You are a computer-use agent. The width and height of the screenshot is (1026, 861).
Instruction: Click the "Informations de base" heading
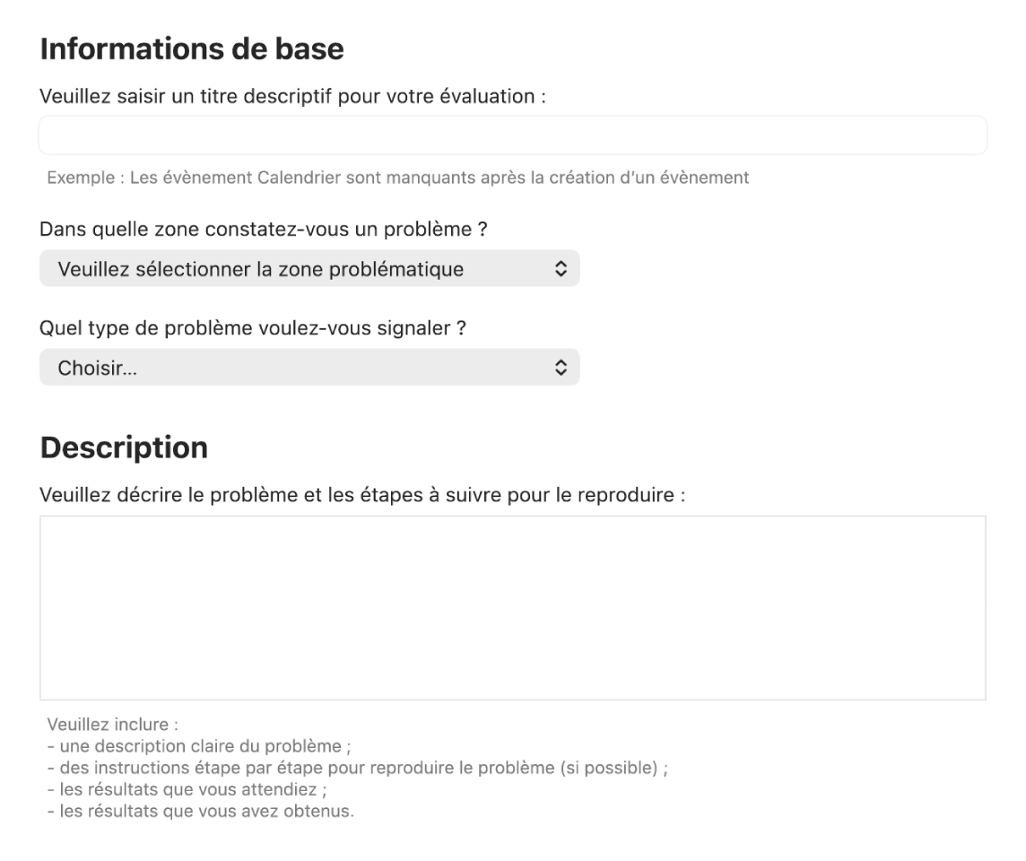pos(192,49)
